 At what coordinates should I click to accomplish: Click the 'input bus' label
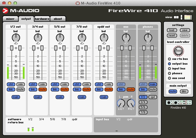pyautogui.click(x=102, y=119)
